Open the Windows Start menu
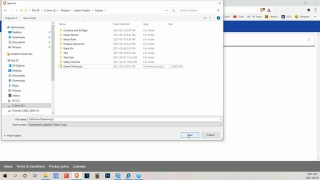 tap(5, 175)
